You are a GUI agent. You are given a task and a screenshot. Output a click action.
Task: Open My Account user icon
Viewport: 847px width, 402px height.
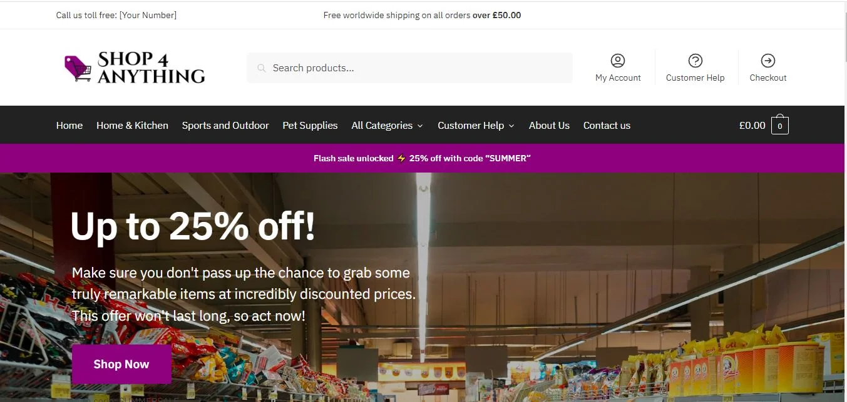[x=617, y=61]
